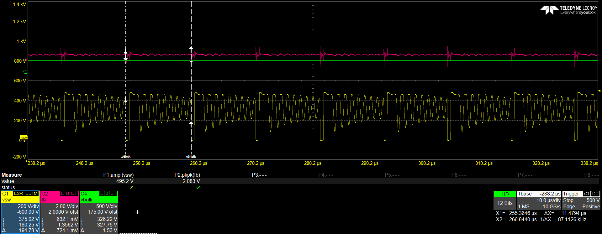Click the Positive trigger slope label

tap(591, 206)
